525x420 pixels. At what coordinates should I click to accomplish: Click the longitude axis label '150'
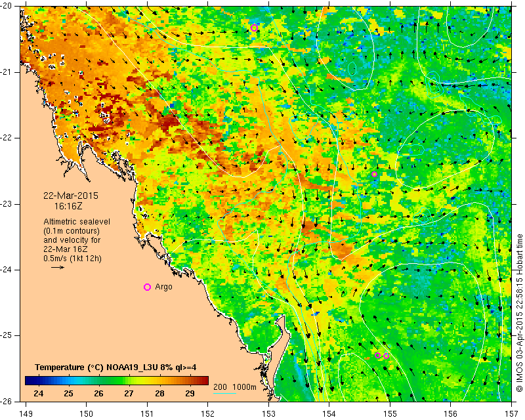coord(86,414)
